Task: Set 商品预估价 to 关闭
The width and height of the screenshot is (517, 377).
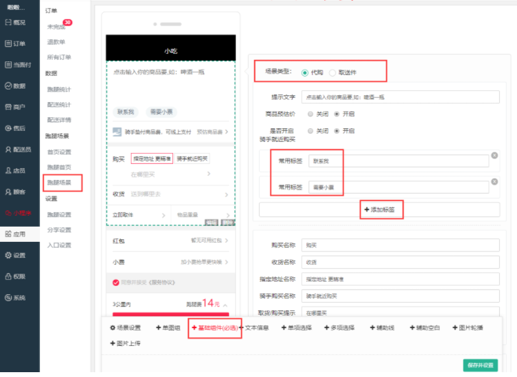Action: [x=310, y=114]
